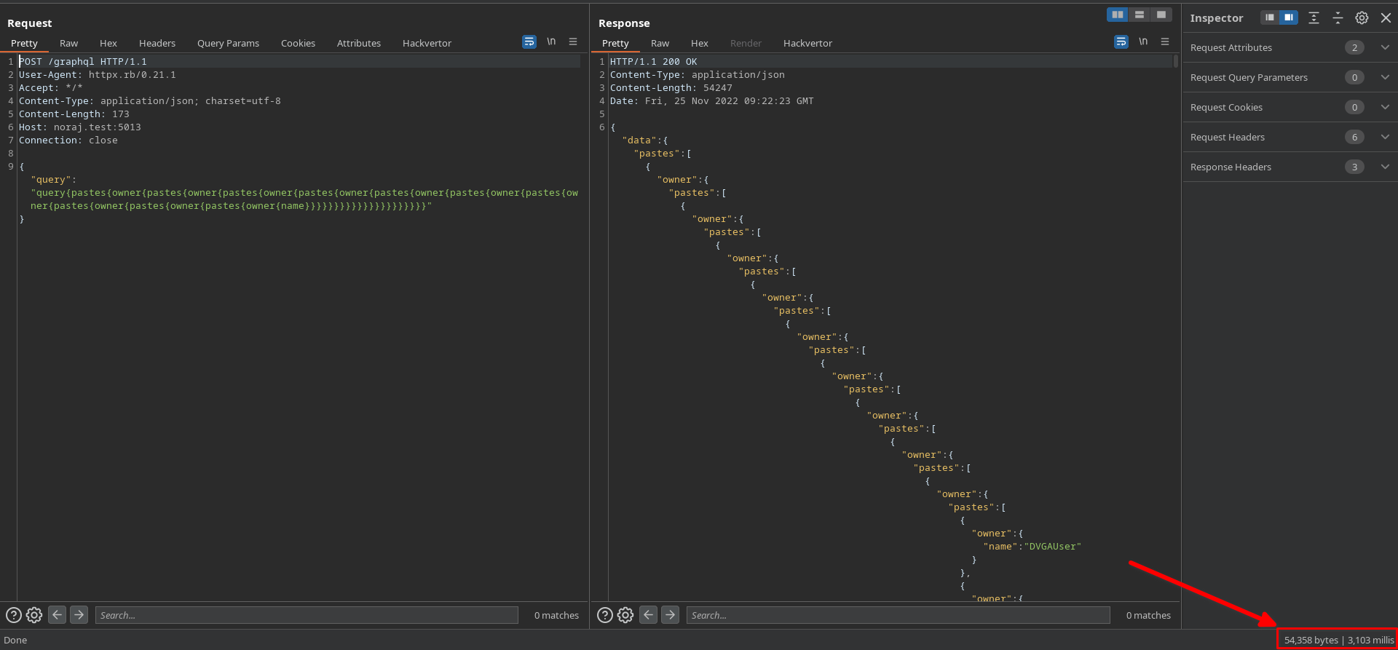Click the "query": key in request body
Viewport: 1398px width, 650px height.
(53, 180)
